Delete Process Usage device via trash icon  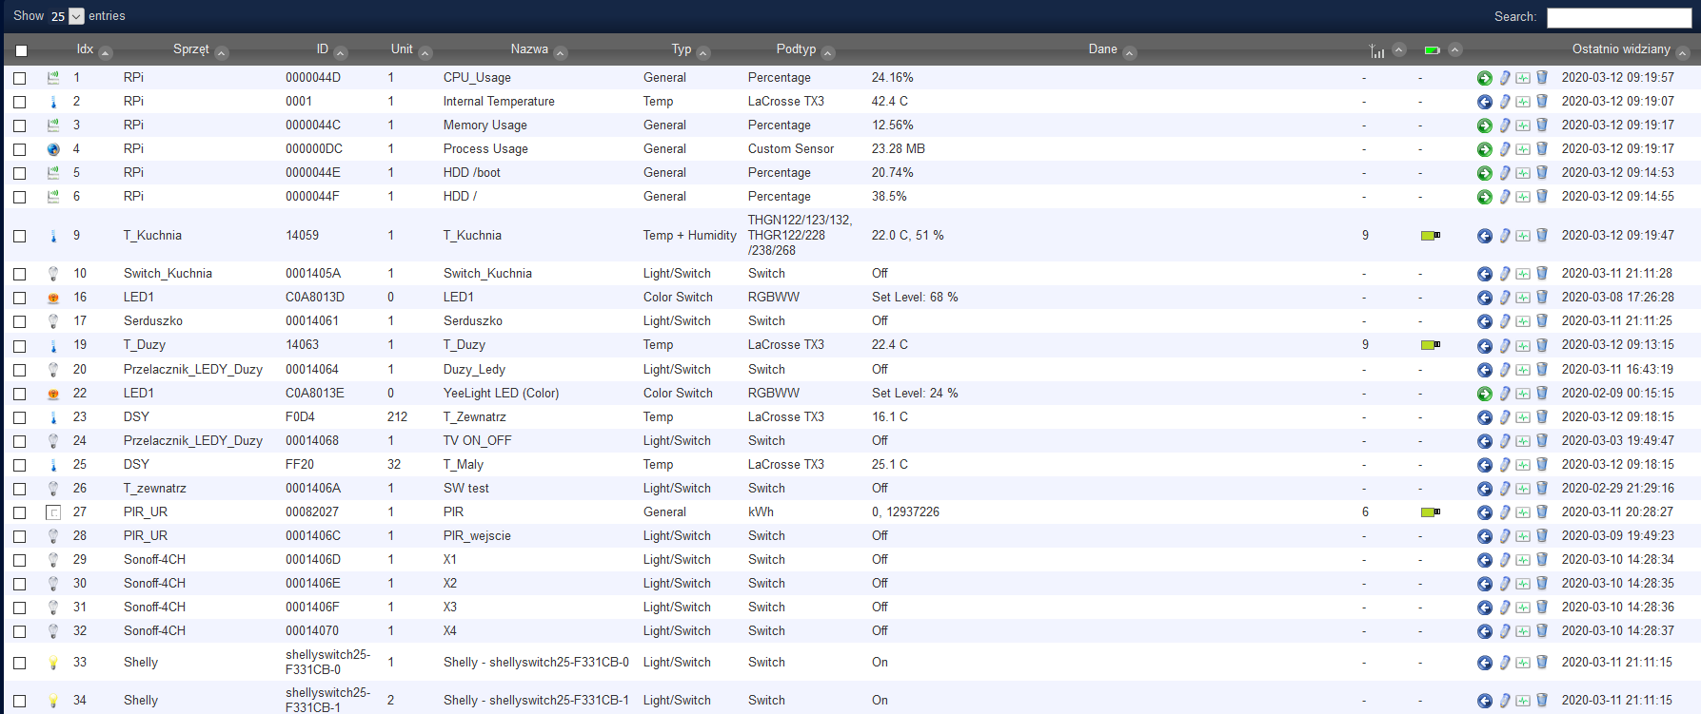click(x=1542, y=149)
